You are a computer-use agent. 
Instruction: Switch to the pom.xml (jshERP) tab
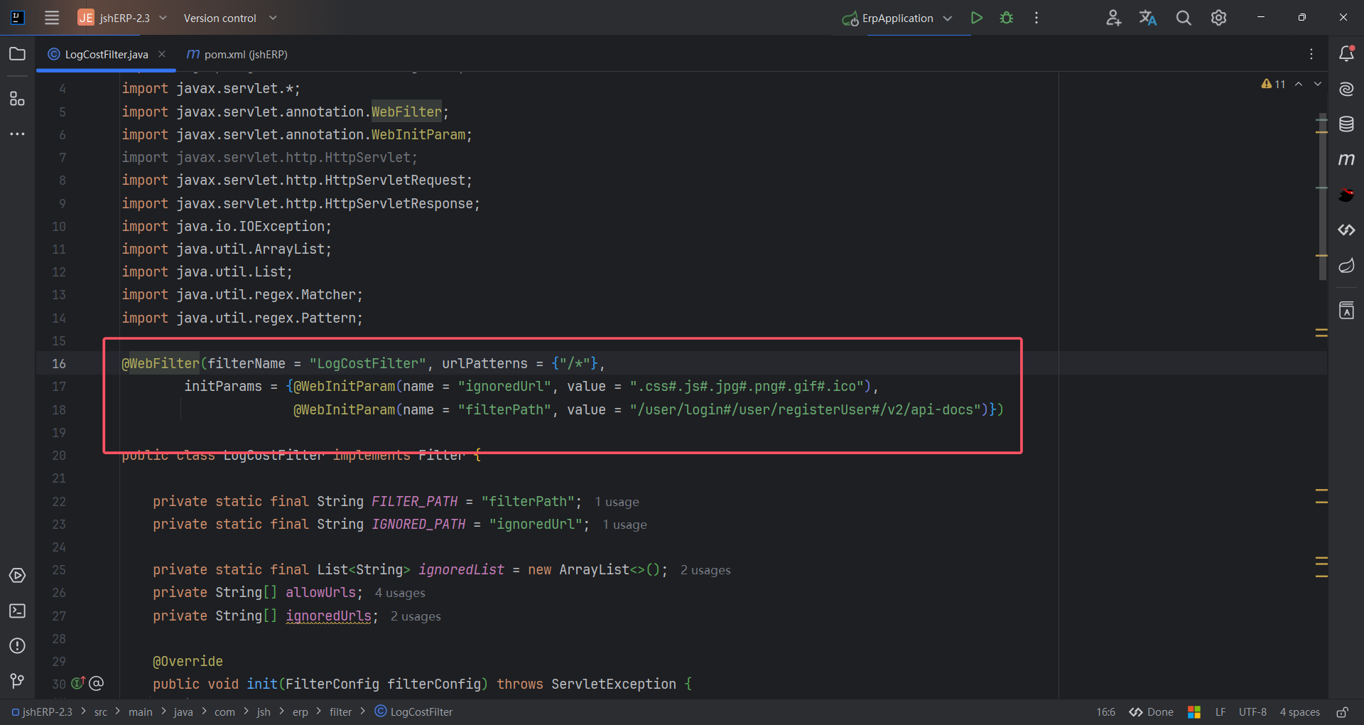tap(237, 54)
